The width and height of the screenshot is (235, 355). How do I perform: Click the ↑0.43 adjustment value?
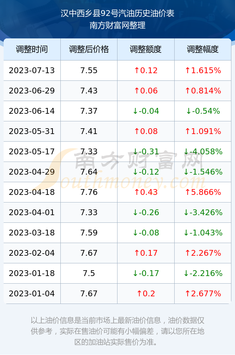click(x=146, y=192)
